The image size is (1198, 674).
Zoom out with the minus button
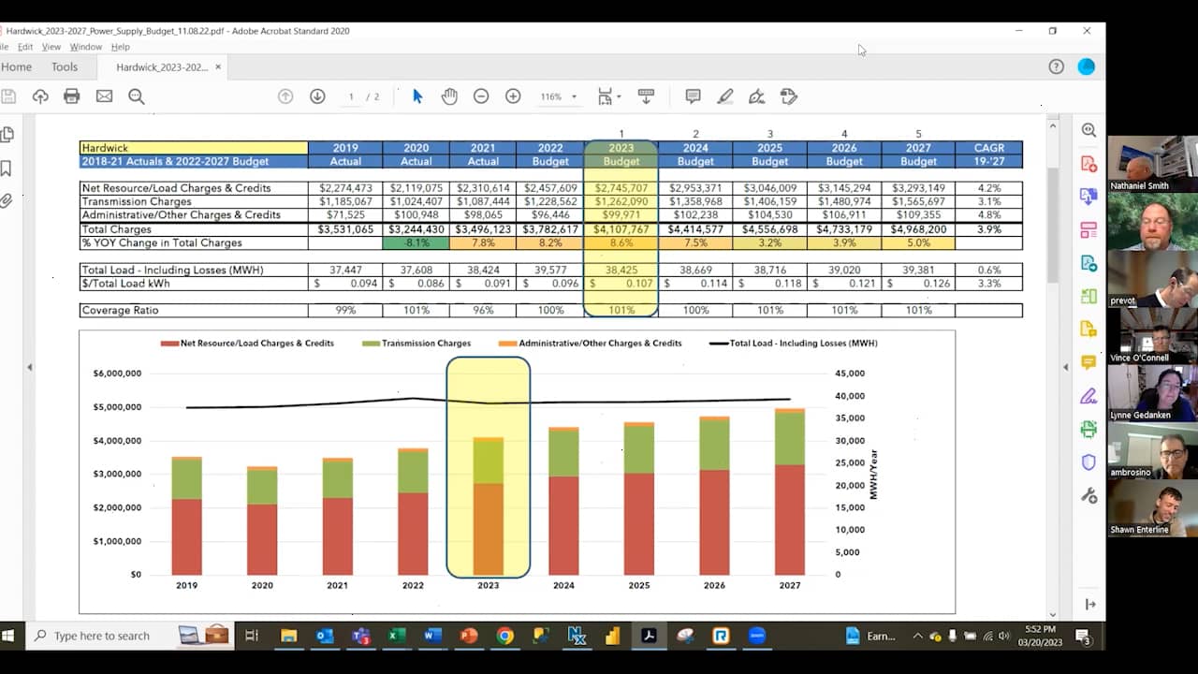pos(481,96)
